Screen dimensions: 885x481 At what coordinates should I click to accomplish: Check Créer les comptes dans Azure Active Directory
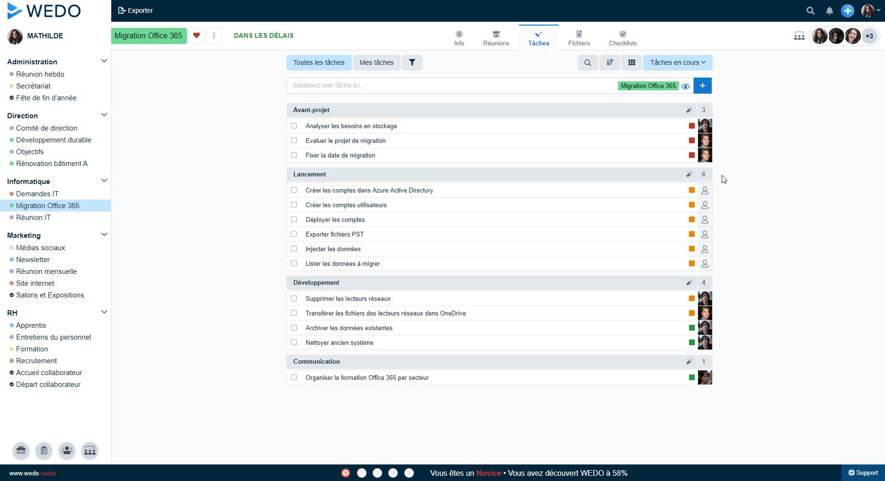pos(294,190)
